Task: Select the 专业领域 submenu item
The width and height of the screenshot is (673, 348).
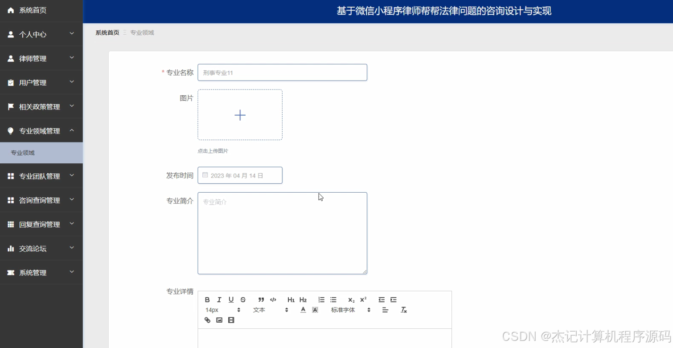Action: pyautogui.click(x=41, y=153)
